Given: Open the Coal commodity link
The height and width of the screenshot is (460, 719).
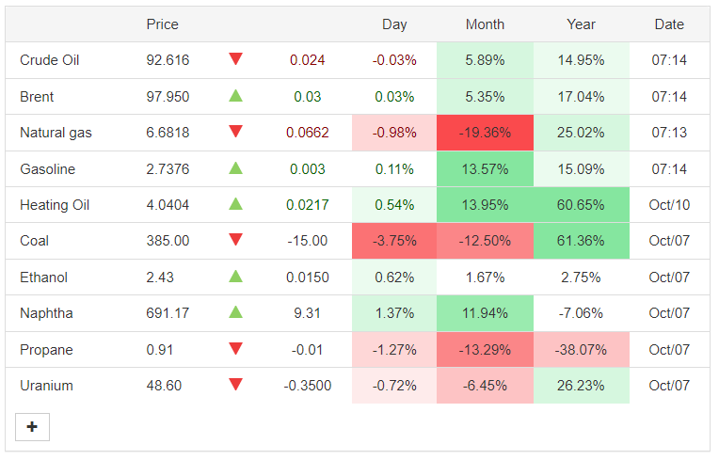Looking at the screenshot, I should [x=35, y=241].
